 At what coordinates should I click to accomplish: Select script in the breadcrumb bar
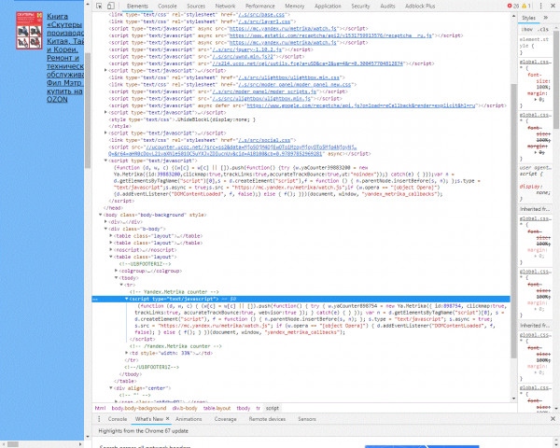coord(273,408)
